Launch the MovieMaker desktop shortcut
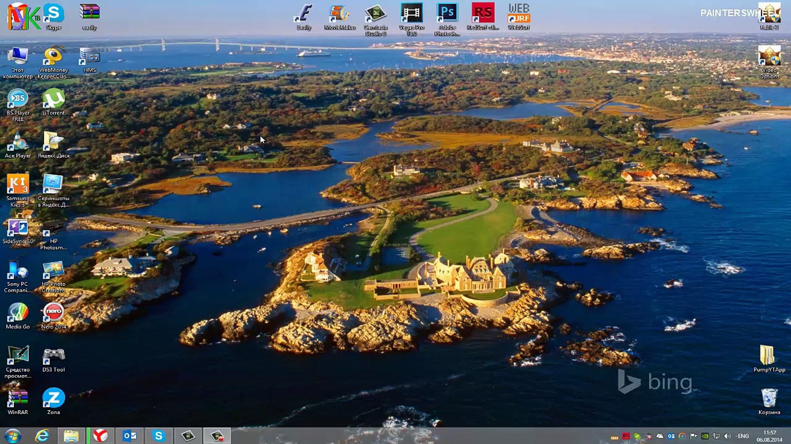This screenshot has height=444, width=791. (340, 16)
